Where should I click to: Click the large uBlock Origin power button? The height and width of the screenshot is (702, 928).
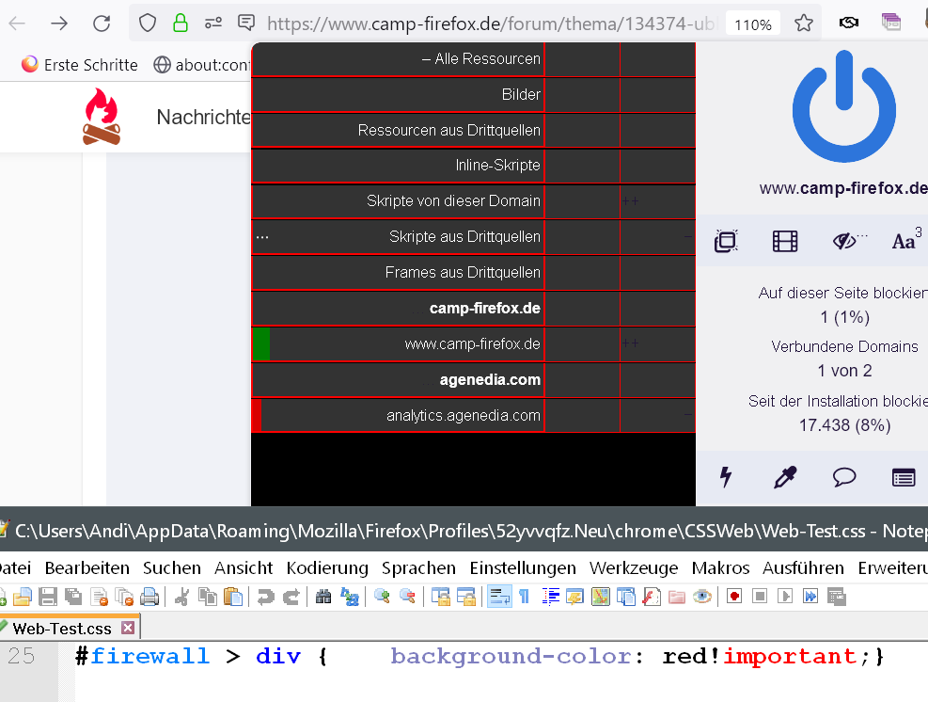tap(844, 106)
